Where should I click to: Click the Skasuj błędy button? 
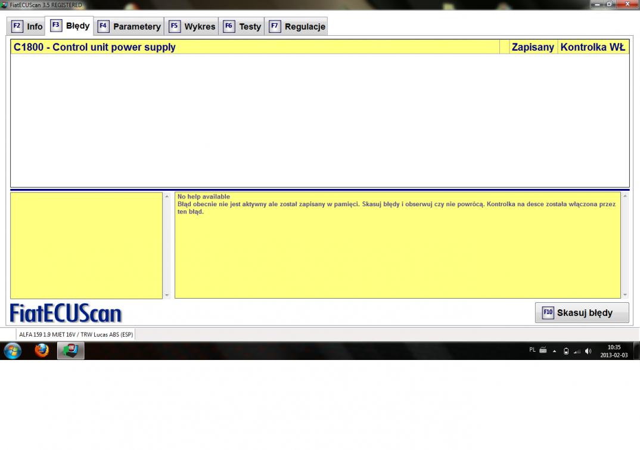point(582,313)
